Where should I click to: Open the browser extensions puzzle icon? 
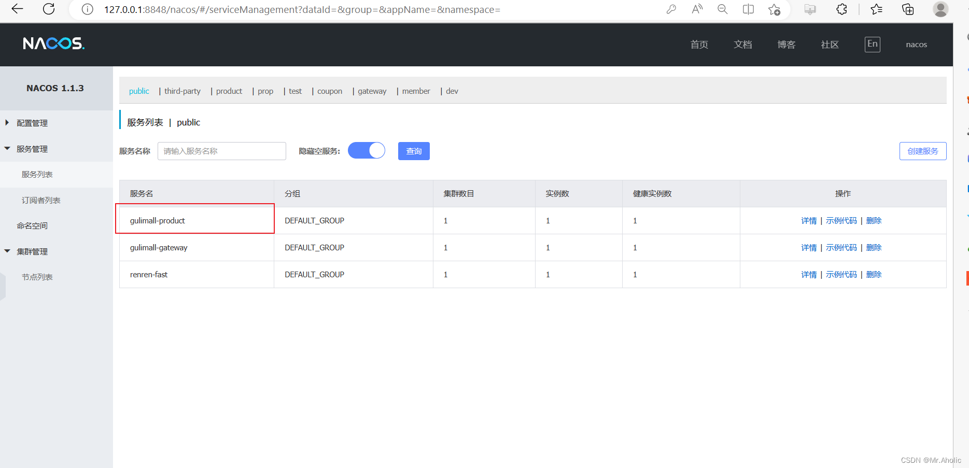[x=842, y=9]
